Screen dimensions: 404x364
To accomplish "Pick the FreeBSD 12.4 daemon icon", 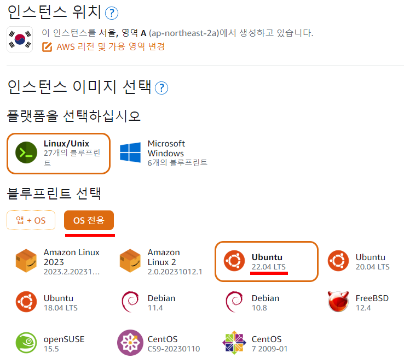I will coord(338,302).
